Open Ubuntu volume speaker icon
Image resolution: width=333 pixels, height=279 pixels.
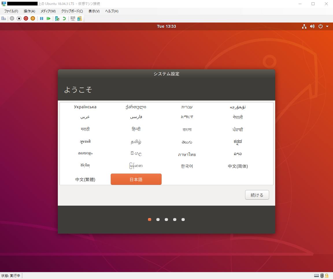coord(312,26)
